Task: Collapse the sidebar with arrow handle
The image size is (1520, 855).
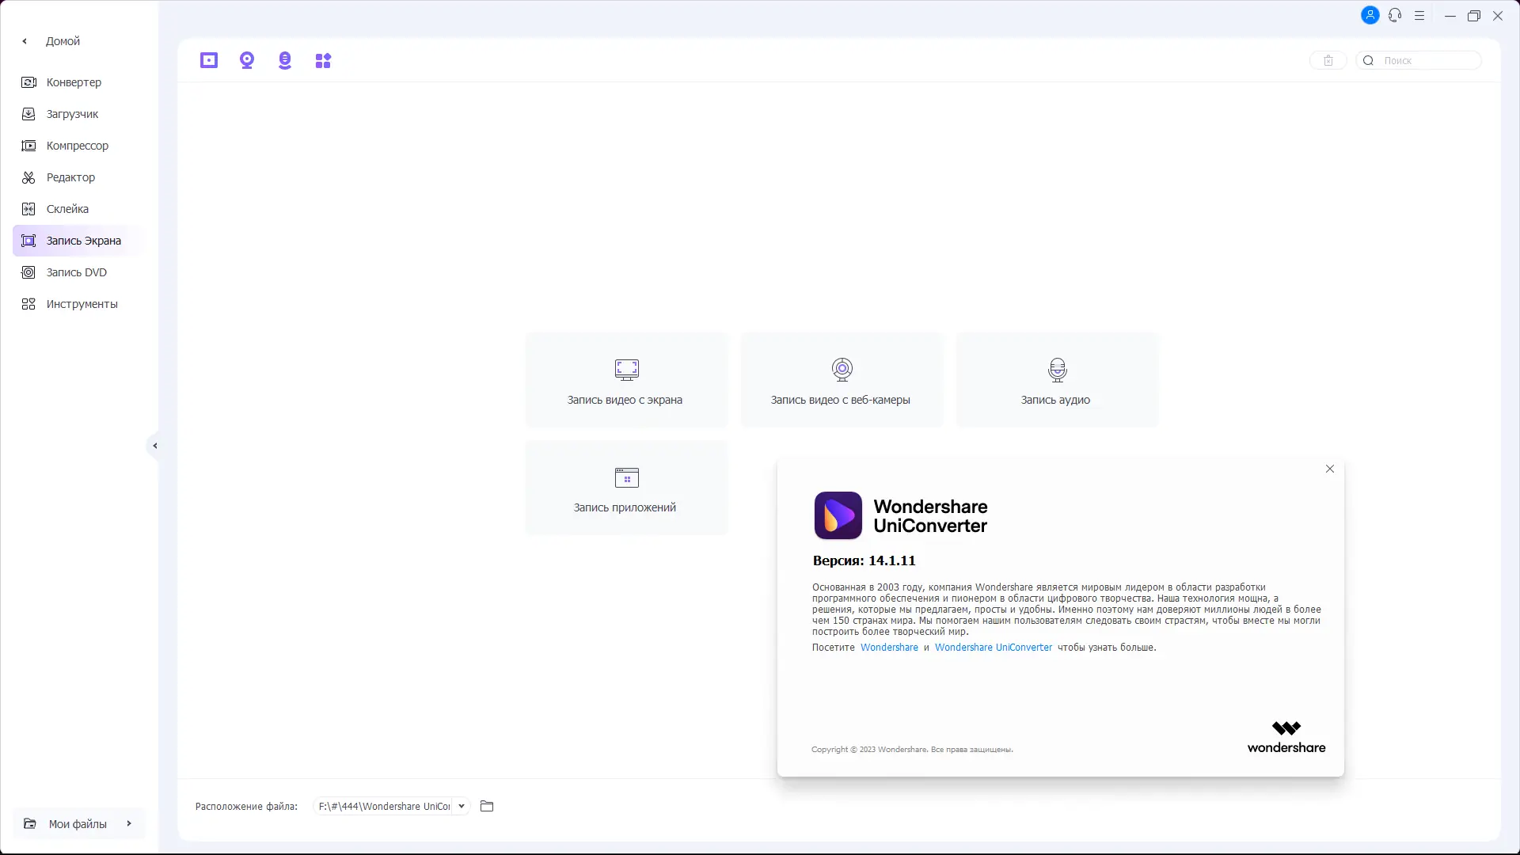Action: [154, 446]
